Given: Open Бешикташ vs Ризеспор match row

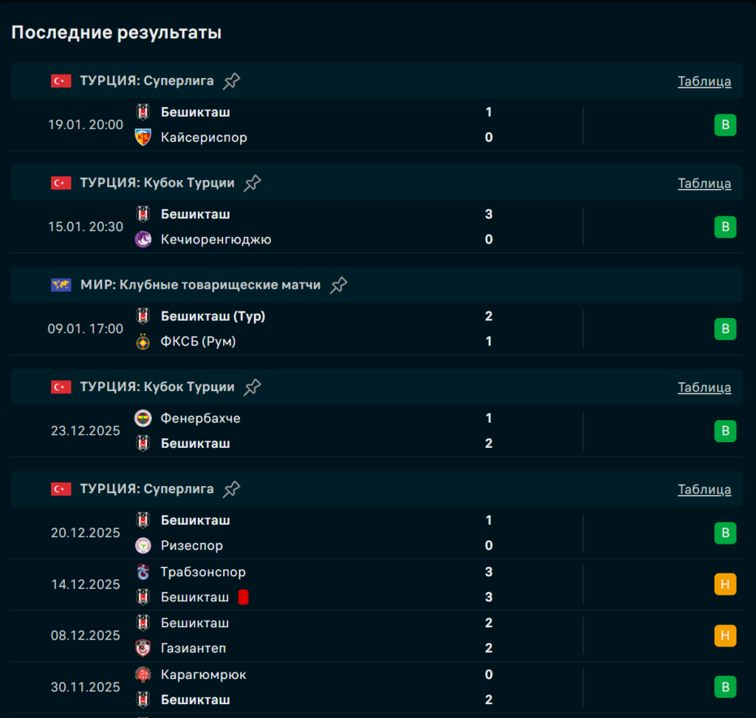Looking at the screenshot, I should [x=354, y=533].
